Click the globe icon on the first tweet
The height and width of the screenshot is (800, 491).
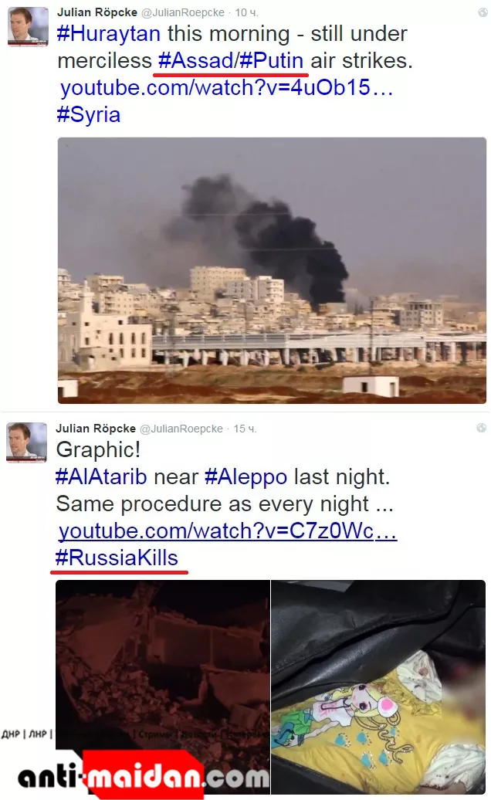(x=483, y=13)
